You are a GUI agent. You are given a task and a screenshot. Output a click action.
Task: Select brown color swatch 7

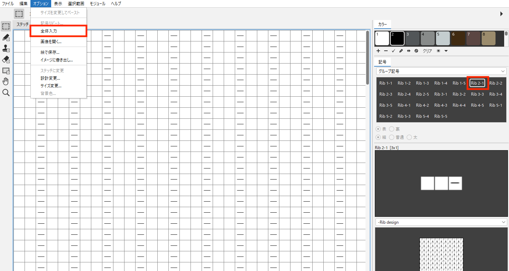coord(473,38)
